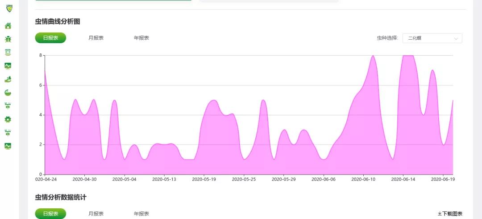This screenshot has width=482, height=219.
Task: Select 日报表 tab under 虫情曲线分析图
Action: 50,38
